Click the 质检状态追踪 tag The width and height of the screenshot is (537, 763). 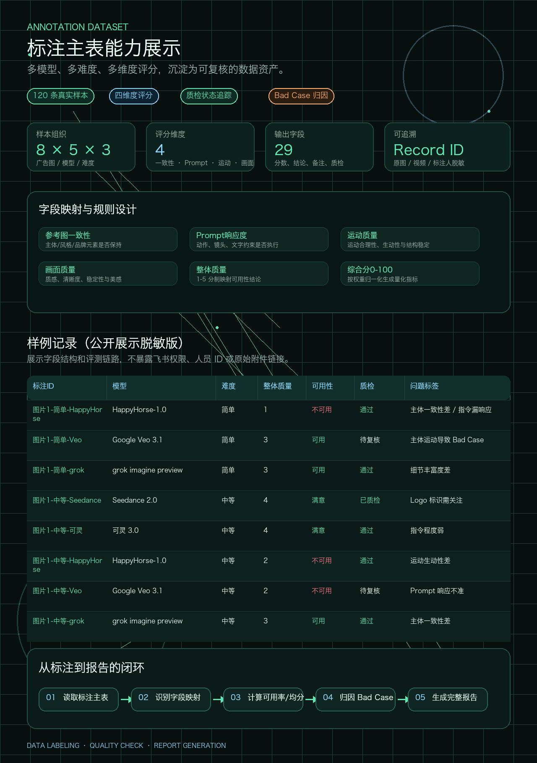(209, 96)
